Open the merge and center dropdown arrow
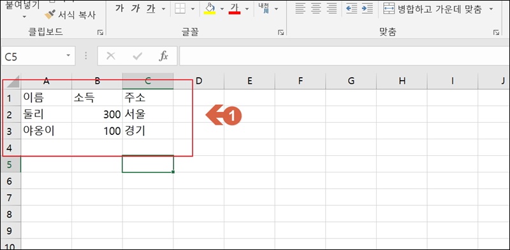Screen dimensions: 510x250 [491, 9]
